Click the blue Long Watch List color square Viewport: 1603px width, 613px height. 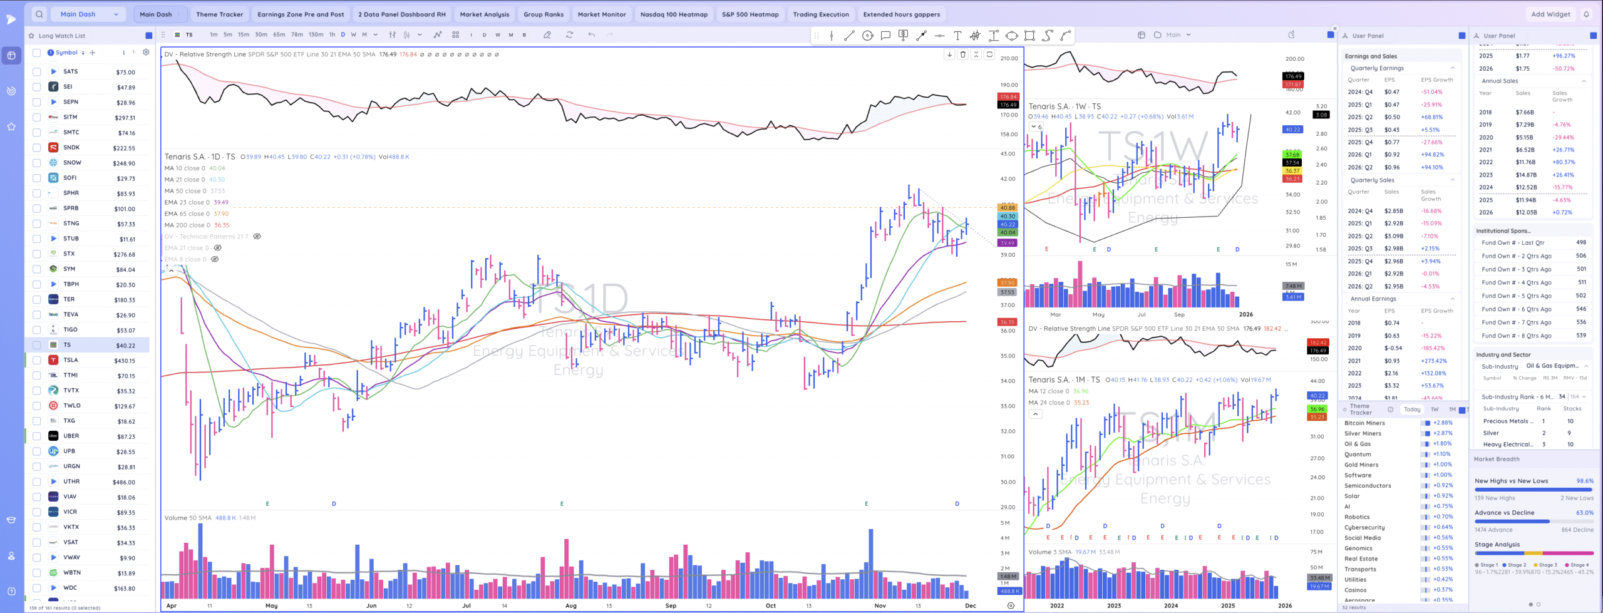tap(148, 36)
